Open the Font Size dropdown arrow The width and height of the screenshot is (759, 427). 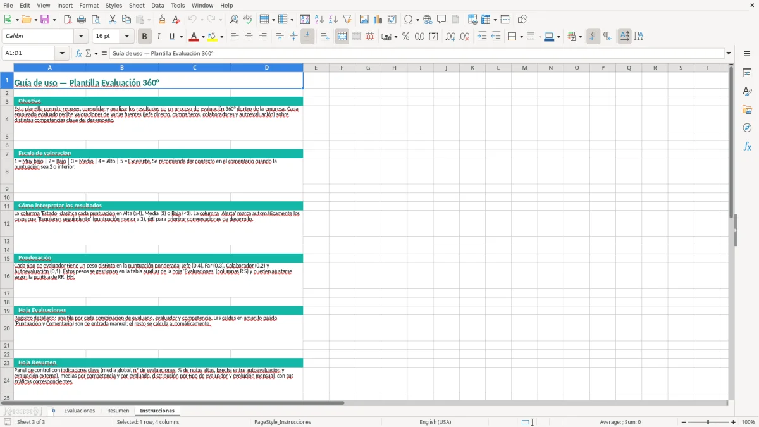click(x=126, y=37)
